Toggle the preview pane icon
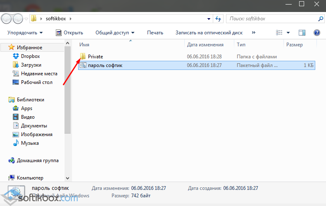 coord(302,33)
